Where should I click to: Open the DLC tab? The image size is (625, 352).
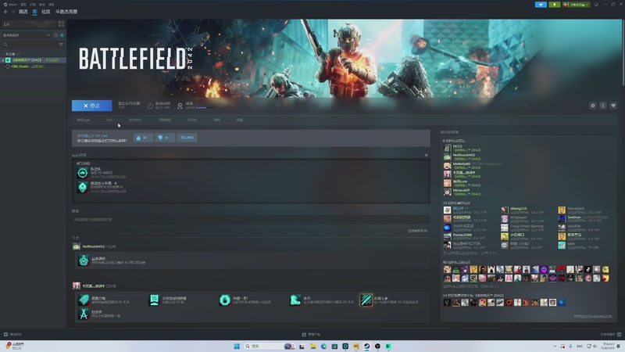[x=109, y=120]
